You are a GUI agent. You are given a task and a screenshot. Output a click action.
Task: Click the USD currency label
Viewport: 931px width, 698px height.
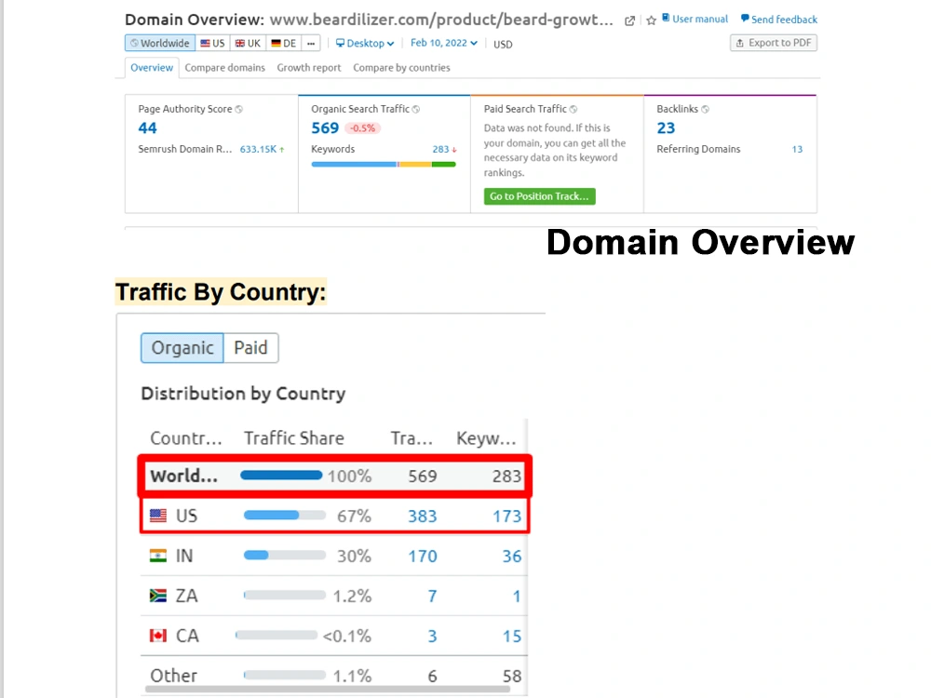point(503,45)
